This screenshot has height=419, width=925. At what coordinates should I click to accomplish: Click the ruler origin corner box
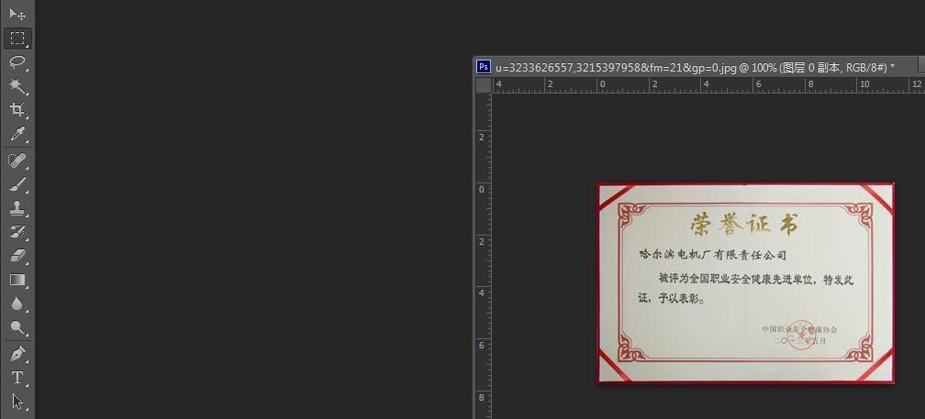(x=484, y=85)
